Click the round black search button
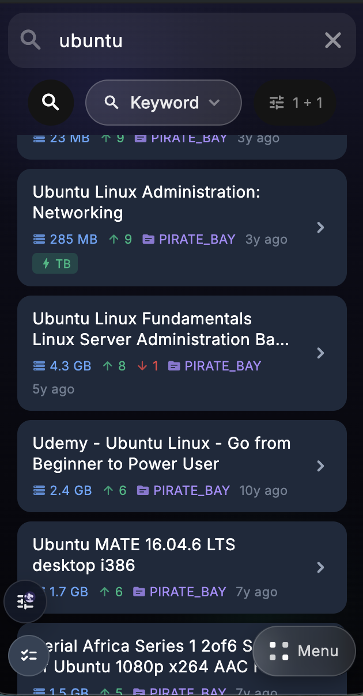Screen dimensions: 363x696 click(51, 103)
